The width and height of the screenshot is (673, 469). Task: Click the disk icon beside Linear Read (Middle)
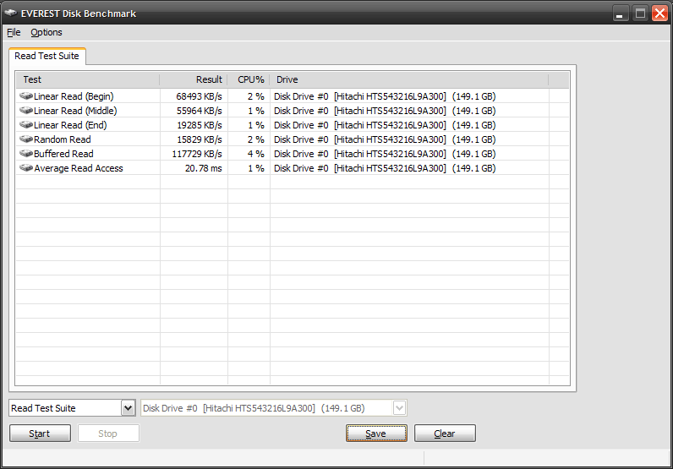26,111
